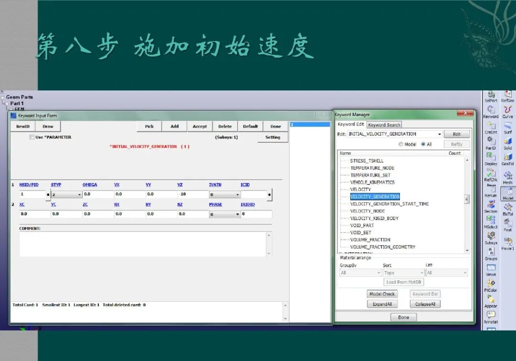The image size is (516, 361).
Task: Select the Solid tool icon
Action: tap(508, 143)
